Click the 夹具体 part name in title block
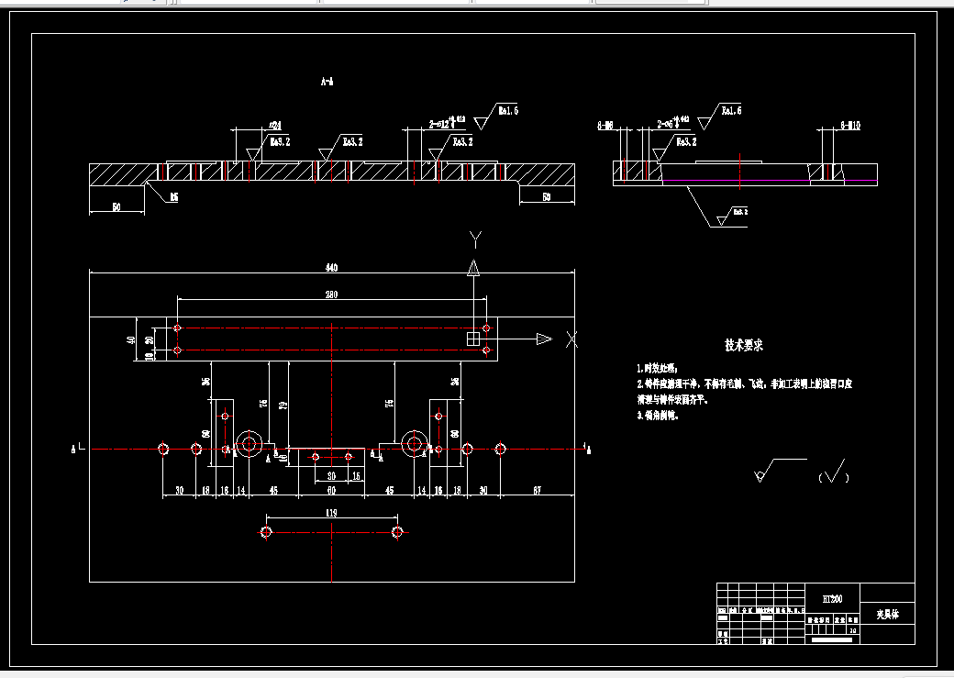 [x=888, y=615]
